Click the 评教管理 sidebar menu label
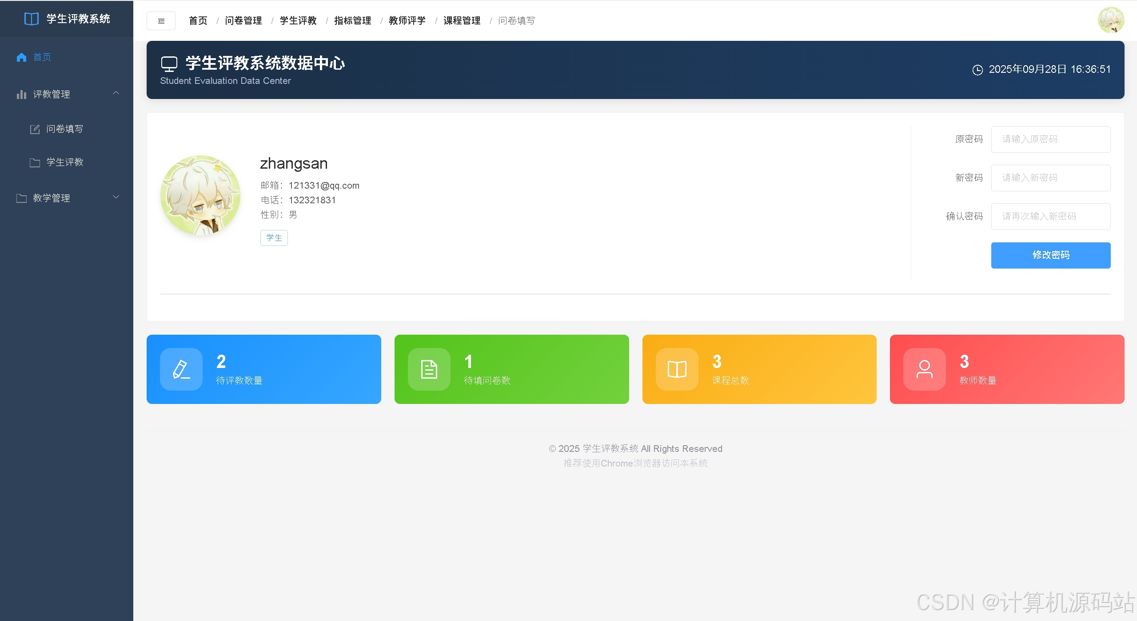Image resolution: width=1137 pixels, height=621 pixels. (x=52, y=95)
